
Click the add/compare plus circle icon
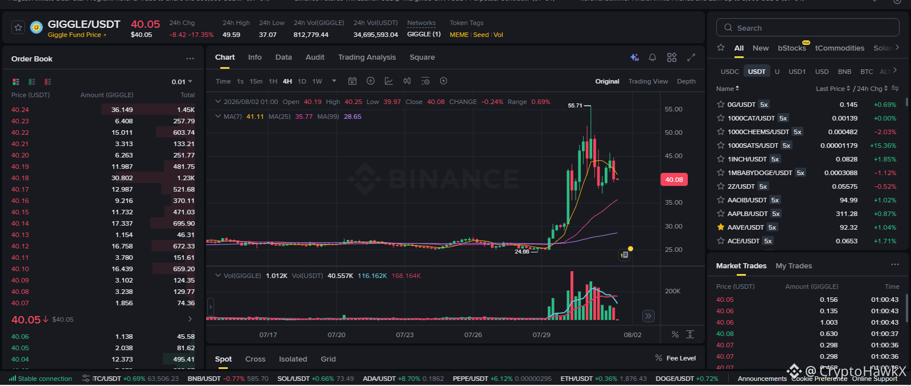click(371, 81)
